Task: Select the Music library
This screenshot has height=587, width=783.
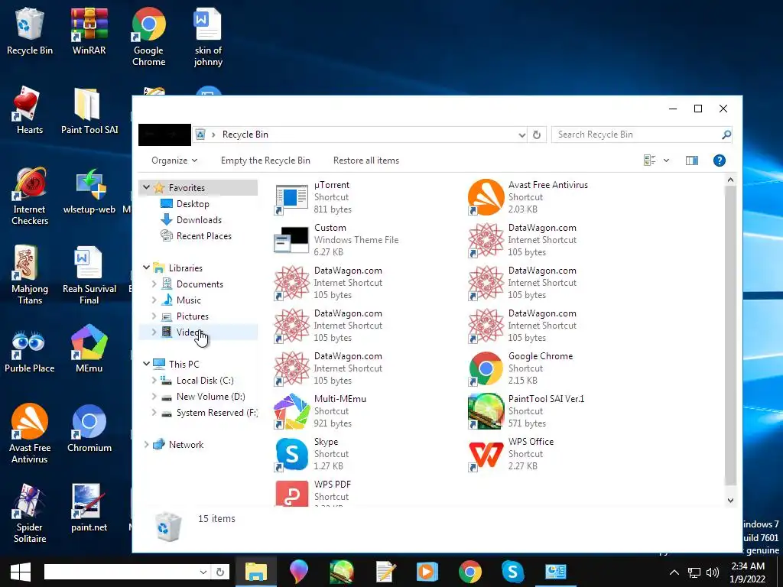Action: 188,300
